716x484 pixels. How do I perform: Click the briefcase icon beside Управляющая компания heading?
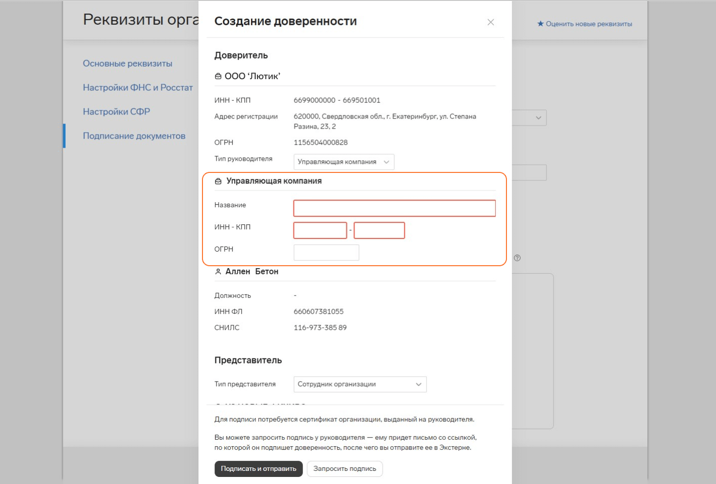tap(218, 181)
